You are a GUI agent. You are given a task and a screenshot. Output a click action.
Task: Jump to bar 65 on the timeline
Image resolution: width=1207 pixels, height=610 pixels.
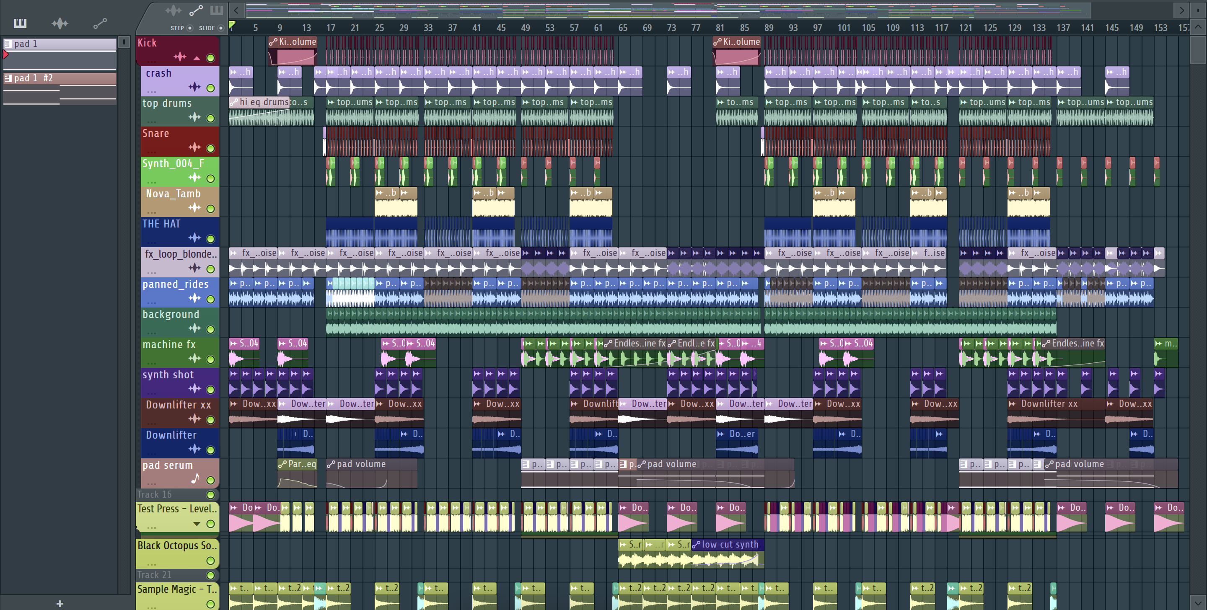(x=623, y=28)
